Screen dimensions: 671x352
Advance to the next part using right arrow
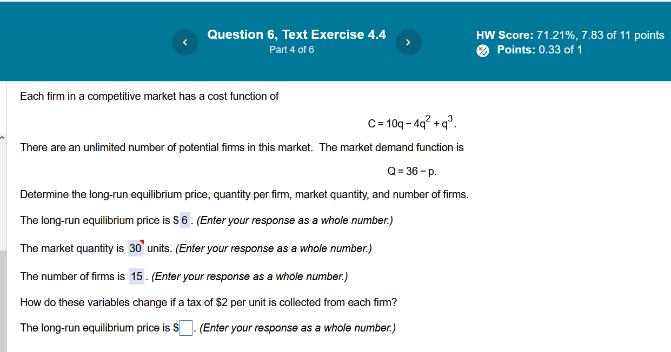(408, 42)
